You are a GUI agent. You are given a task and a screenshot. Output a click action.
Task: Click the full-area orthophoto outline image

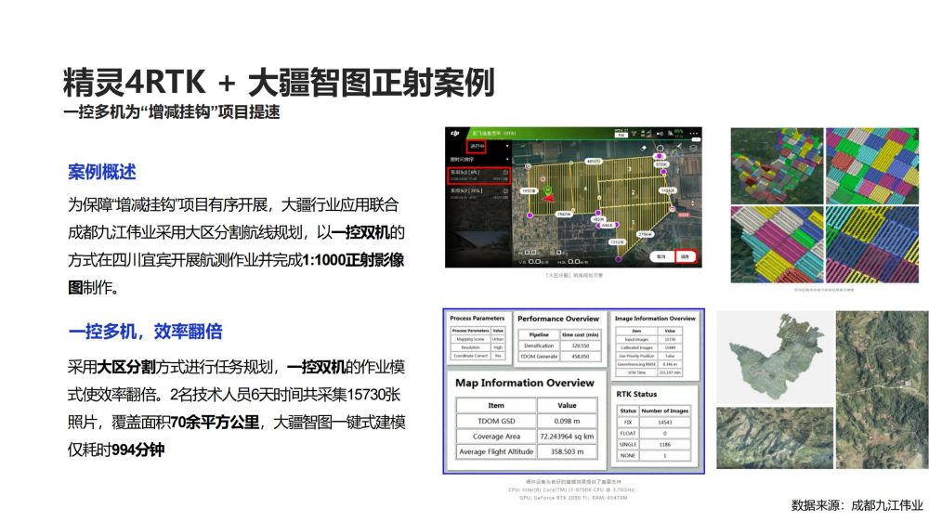[775, 358]
